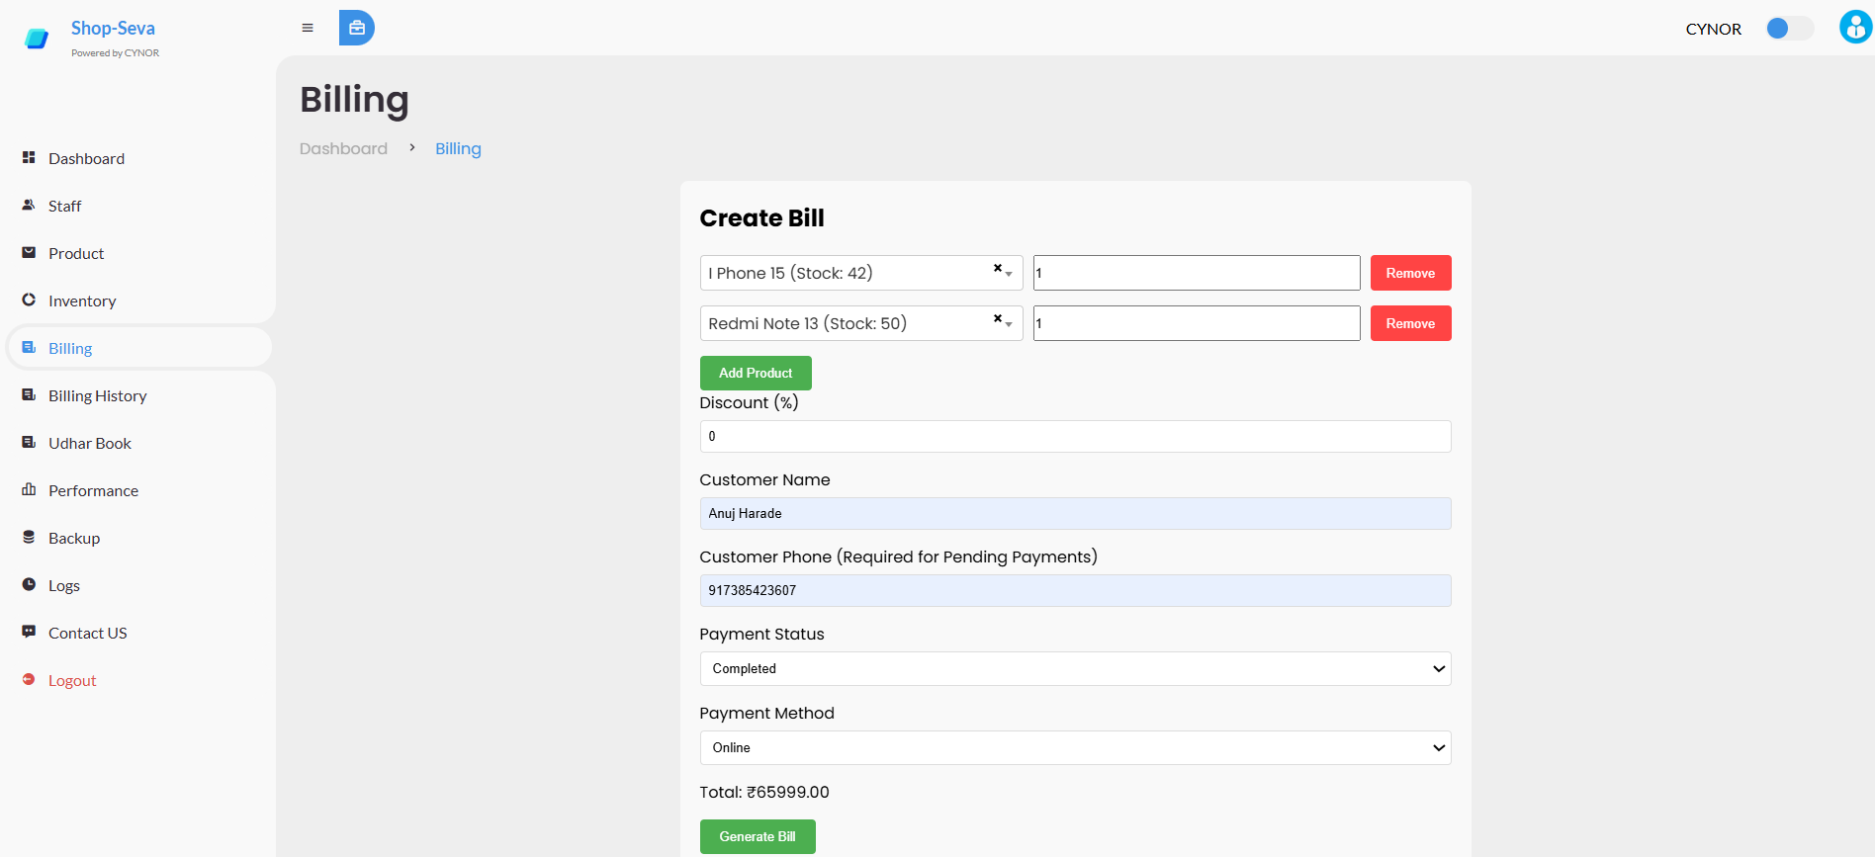This screenshot has width=1875, height=857.
Task: Toggle the CYNOR theme switch
Action: (x=1789, y=29)
